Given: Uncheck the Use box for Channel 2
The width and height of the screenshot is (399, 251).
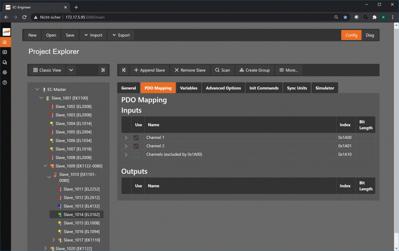Looking at the screenshot, I should (x=136, y=146).
